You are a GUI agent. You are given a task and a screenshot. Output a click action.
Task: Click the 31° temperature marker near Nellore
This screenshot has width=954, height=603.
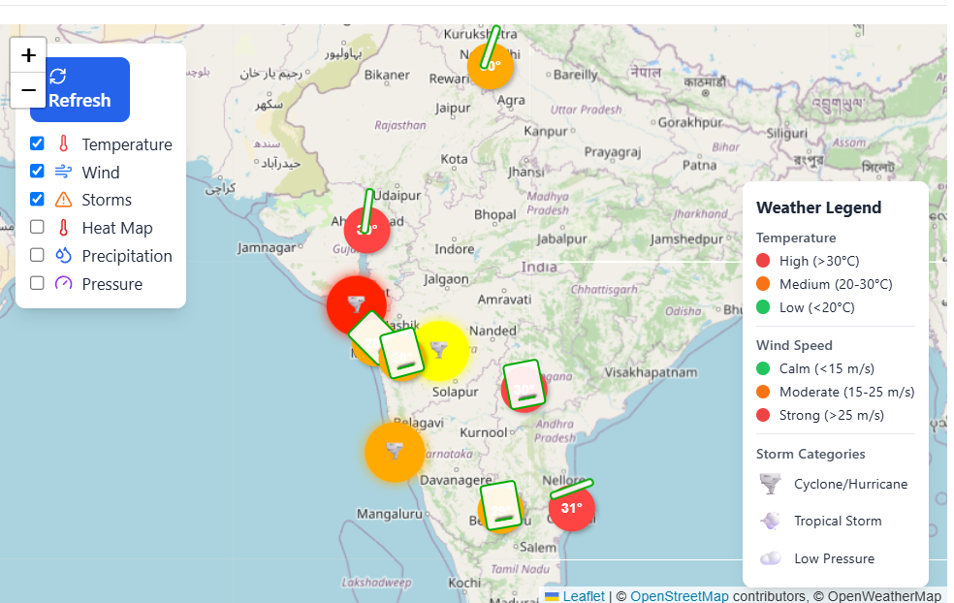[x=571, y=508]
